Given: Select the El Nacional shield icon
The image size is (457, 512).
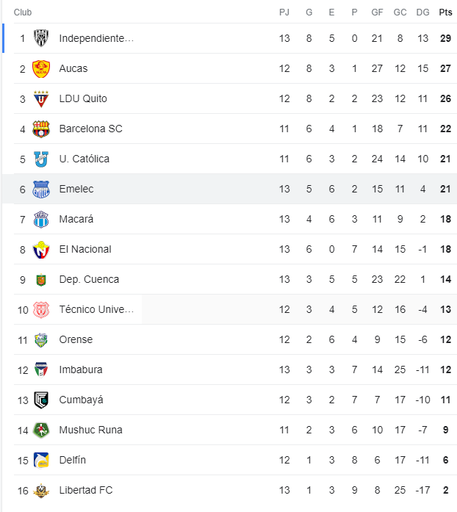Looking at the screenshot, I should (x=41, y=249).
